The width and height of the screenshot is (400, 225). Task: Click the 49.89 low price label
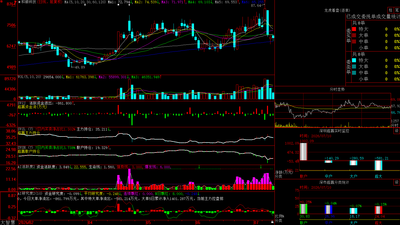click(80, 67)
